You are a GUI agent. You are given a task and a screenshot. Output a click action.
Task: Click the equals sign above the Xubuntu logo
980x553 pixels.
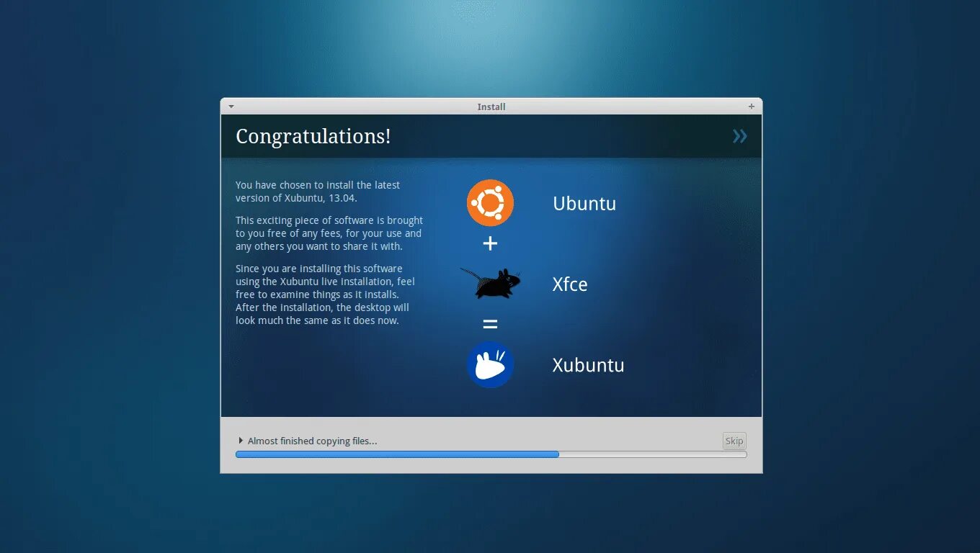pos(490,324)
